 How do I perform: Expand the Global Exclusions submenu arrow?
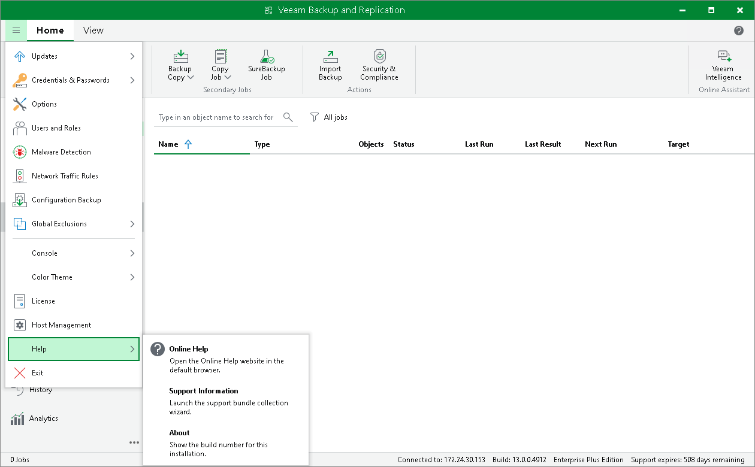[x=132, y=224]
